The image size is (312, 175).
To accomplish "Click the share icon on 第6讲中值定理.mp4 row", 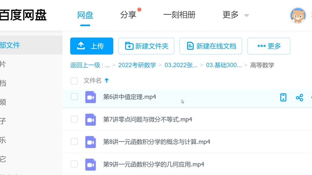I will (299, 97).
